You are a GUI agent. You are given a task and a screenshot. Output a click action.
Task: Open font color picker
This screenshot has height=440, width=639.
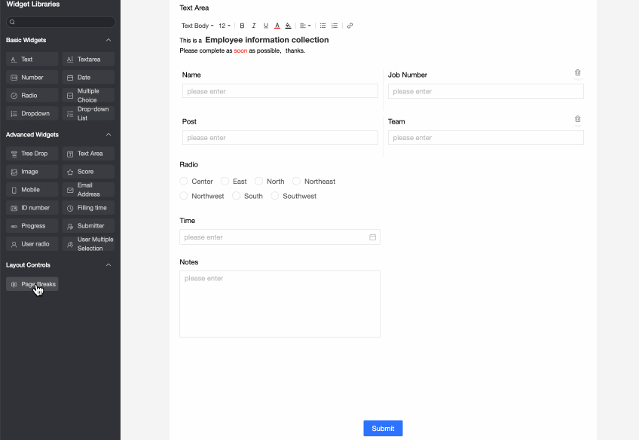point(277,26)
